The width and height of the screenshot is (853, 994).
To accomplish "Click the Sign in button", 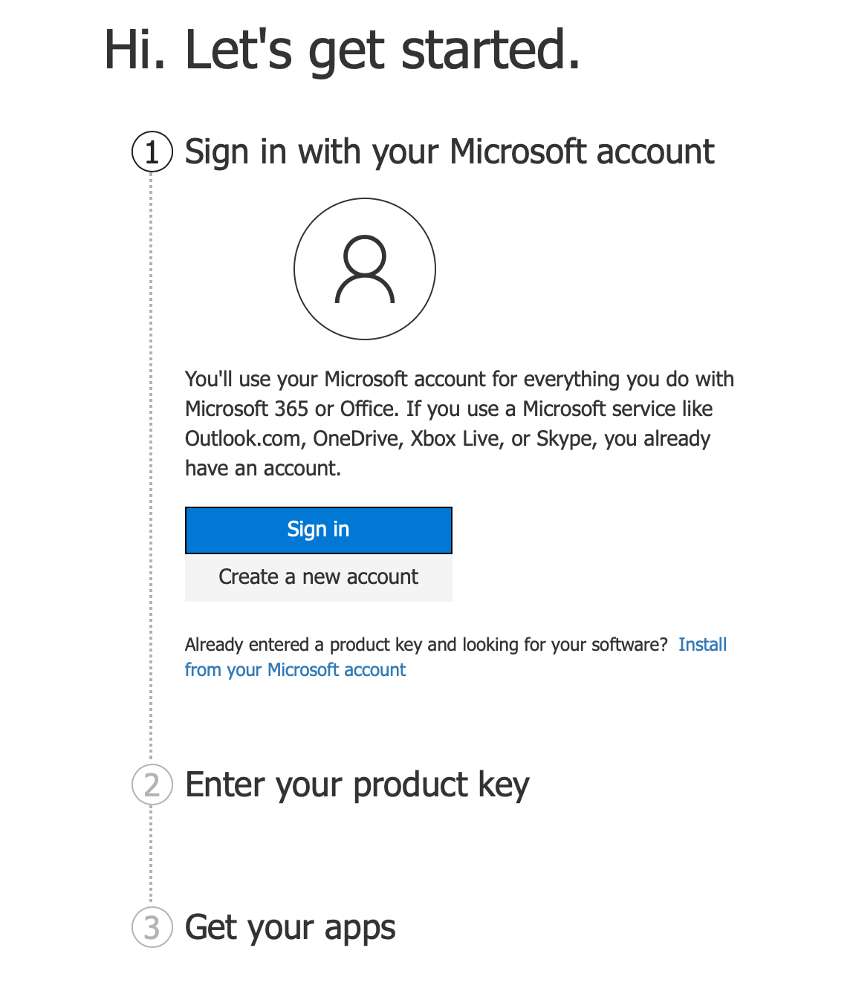I will click(x=318, y=529).
